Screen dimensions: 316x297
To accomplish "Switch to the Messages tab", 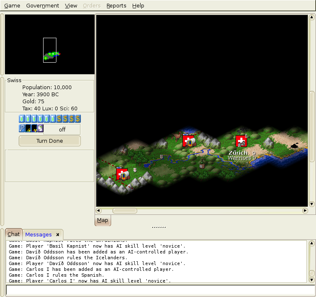I will 38,235.
